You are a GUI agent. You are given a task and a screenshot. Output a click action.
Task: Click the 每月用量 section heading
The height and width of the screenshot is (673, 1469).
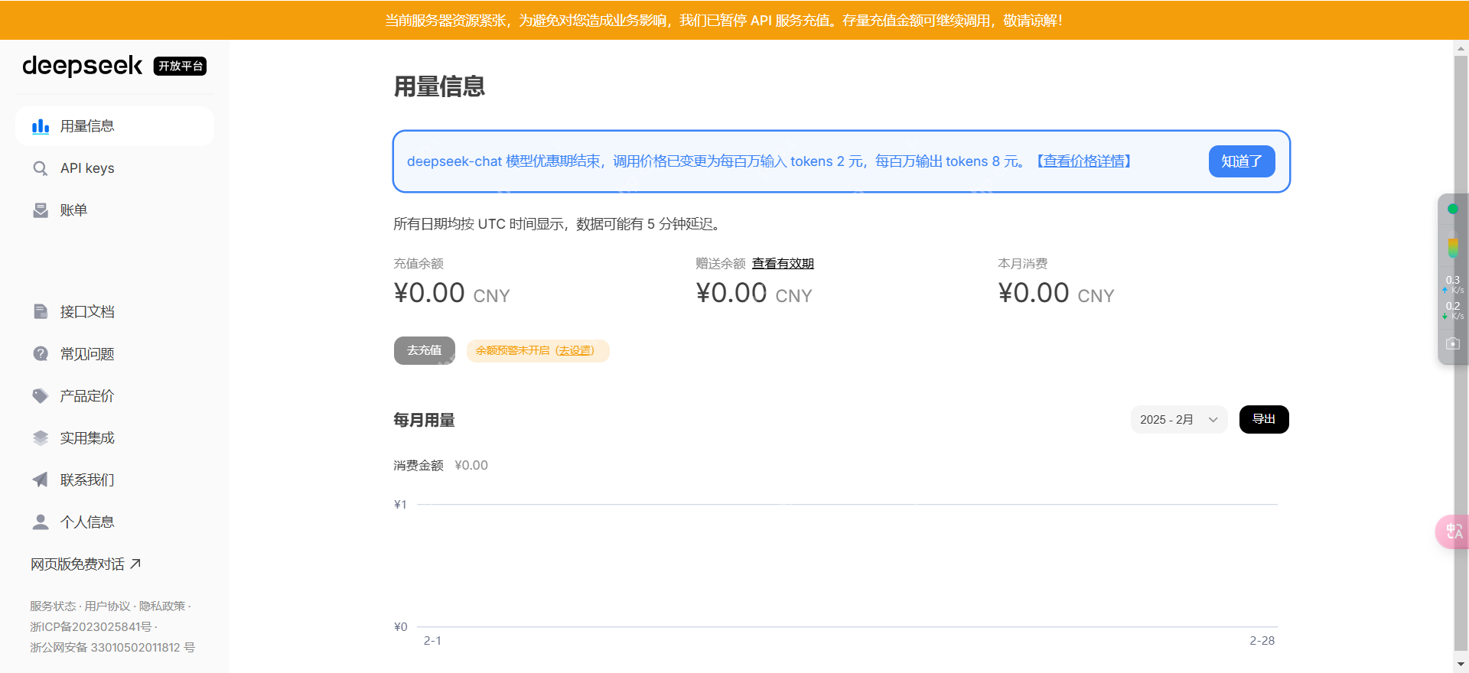point(424,420)
